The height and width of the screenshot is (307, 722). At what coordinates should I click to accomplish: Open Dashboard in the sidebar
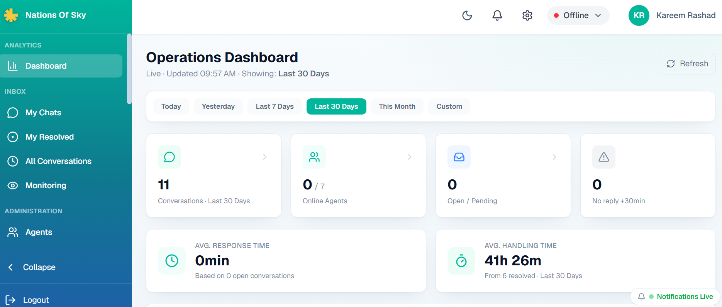pos(61,66)
